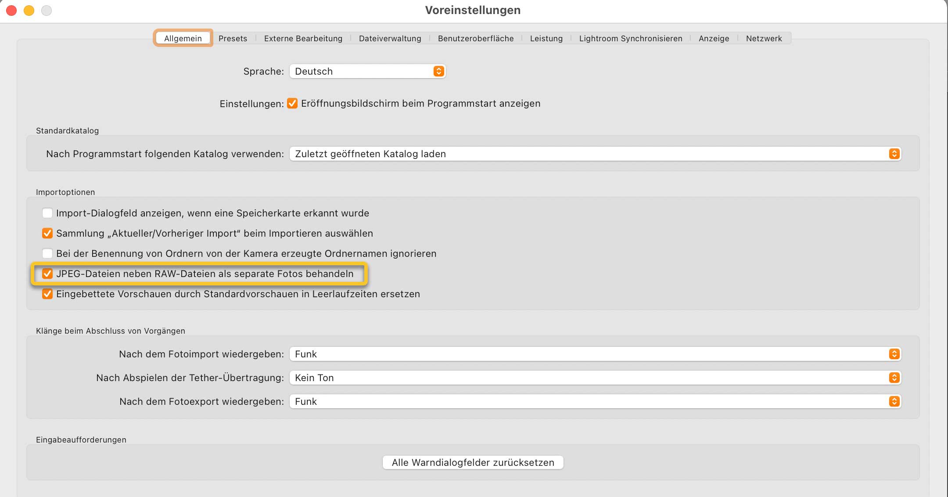
Task: Close the Voreinstellungen window
Action: click(12, 10)
